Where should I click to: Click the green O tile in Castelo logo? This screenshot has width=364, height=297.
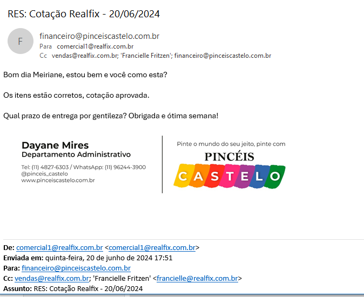tap(275, 176)
